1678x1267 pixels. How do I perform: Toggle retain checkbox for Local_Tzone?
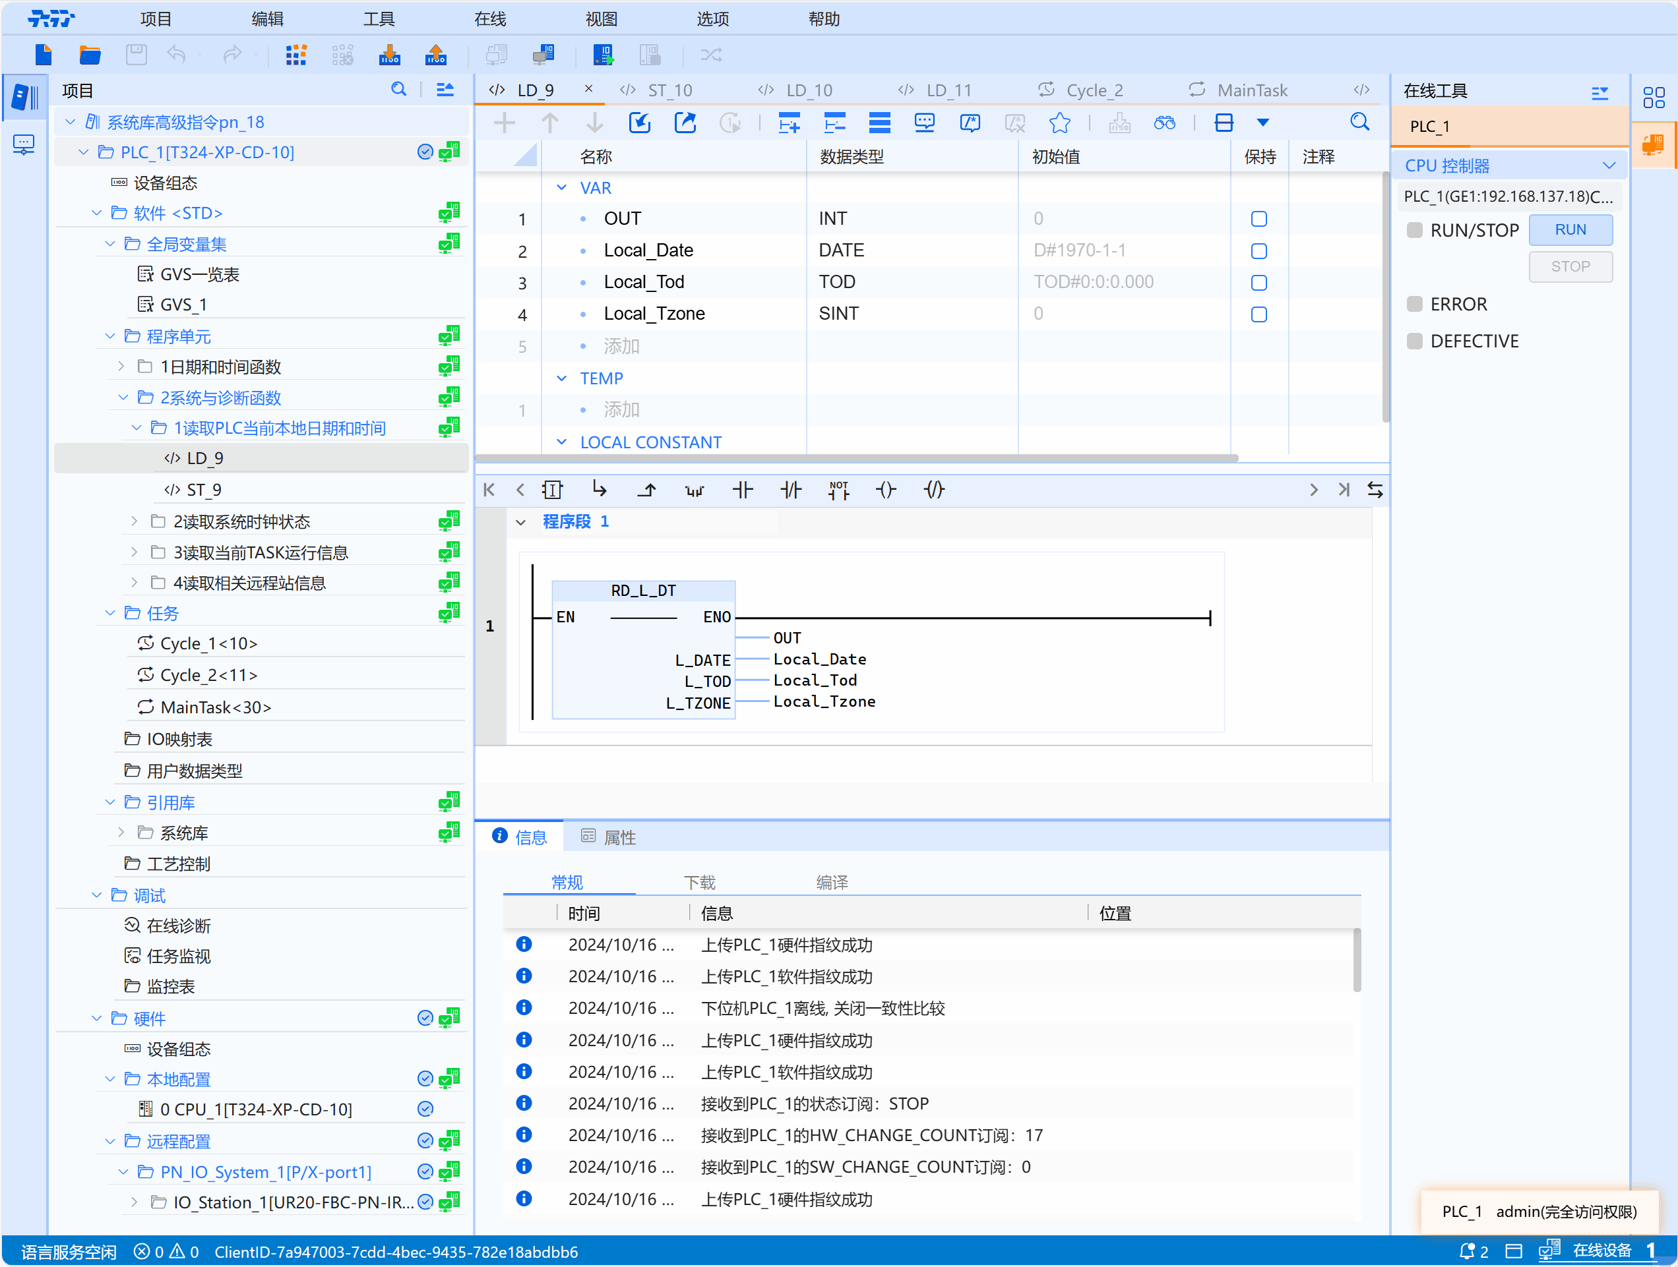click(1258, 314)
